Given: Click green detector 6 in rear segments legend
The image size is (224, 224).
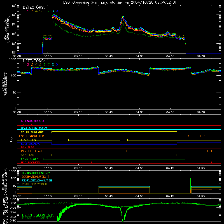Looking at the screenshot, I should pos(45,65).
